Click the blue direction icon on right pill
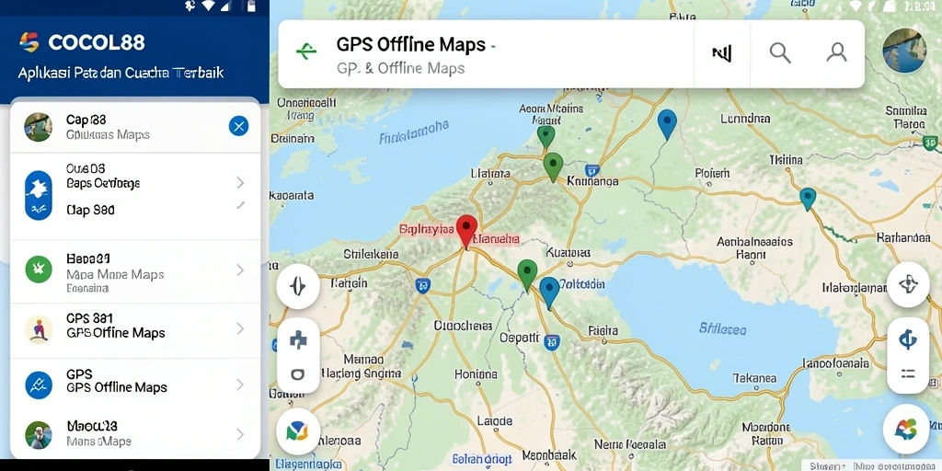Viewport: 942px width, 471px height. (x=908, y=339)
